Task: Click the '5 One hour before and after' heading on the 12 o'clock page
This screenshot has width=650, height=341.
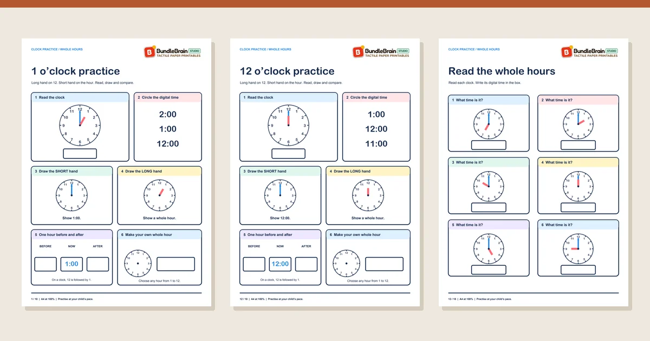Action: [x=267, y=235]
